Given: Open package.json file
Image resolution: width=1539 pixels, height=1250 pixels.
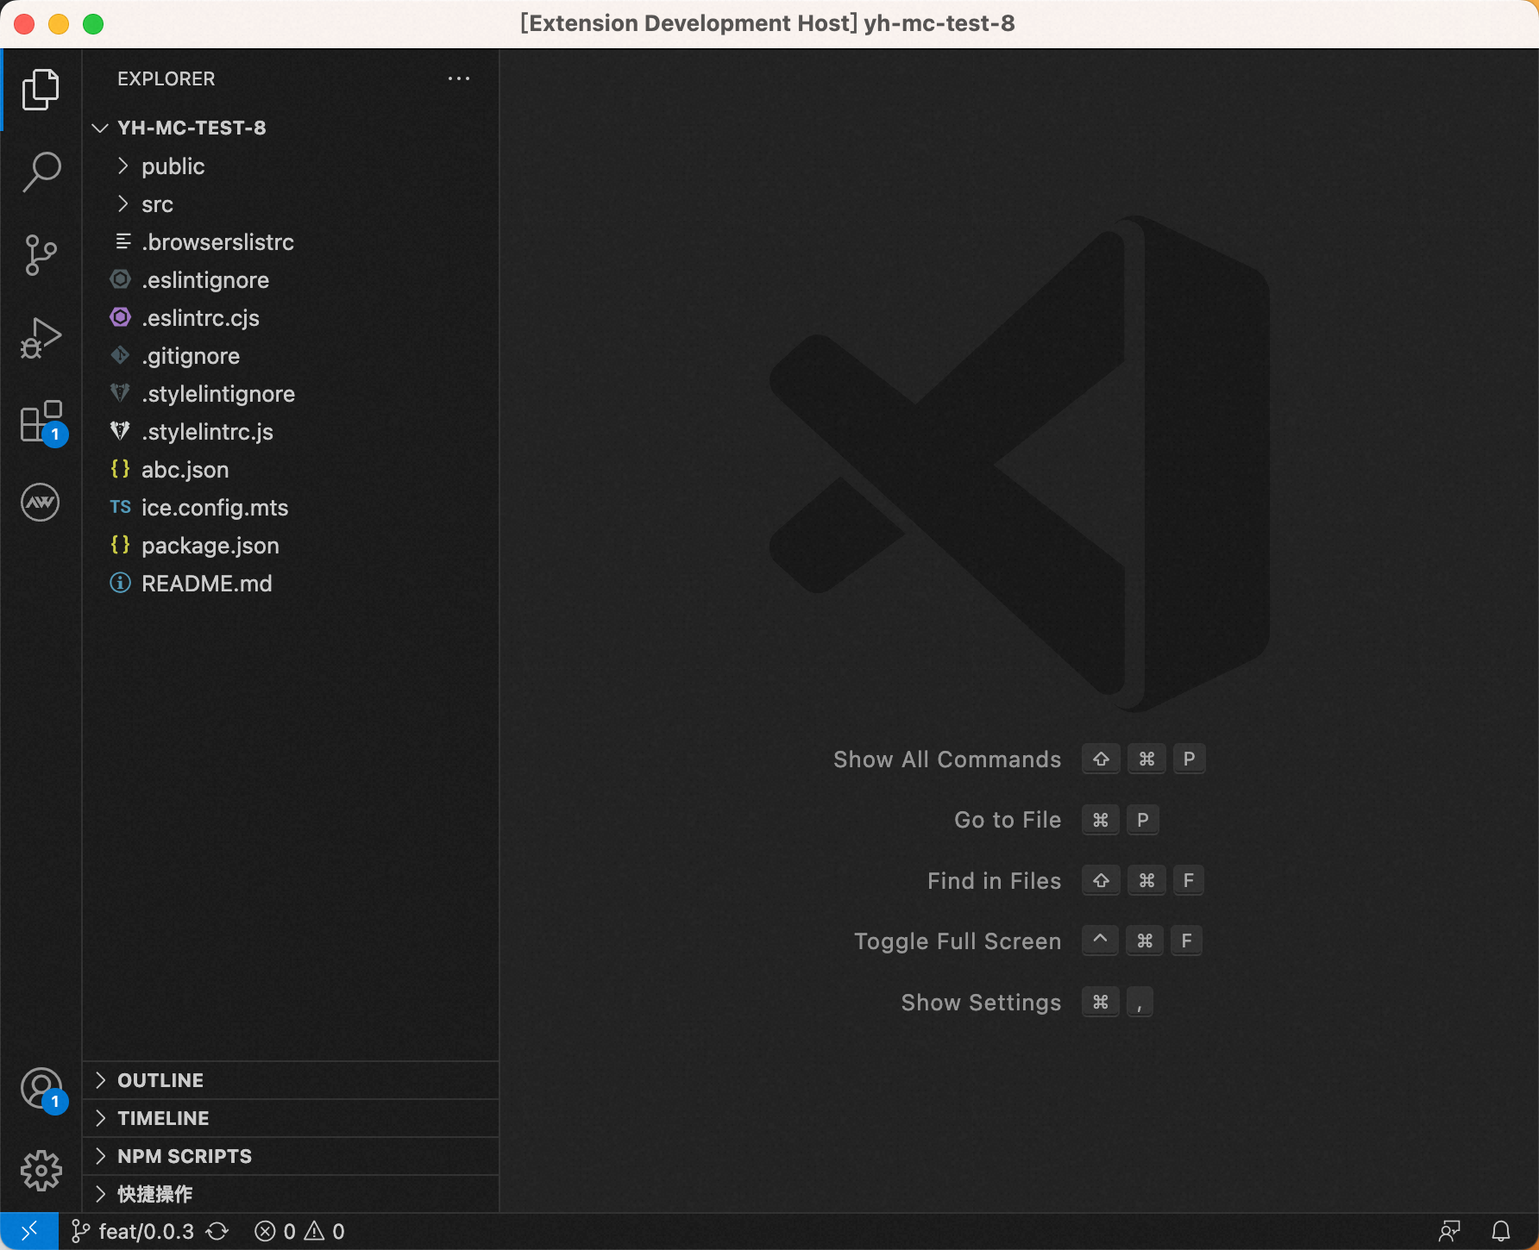Looking at the screenshot, I should click(x=291, y=546).
